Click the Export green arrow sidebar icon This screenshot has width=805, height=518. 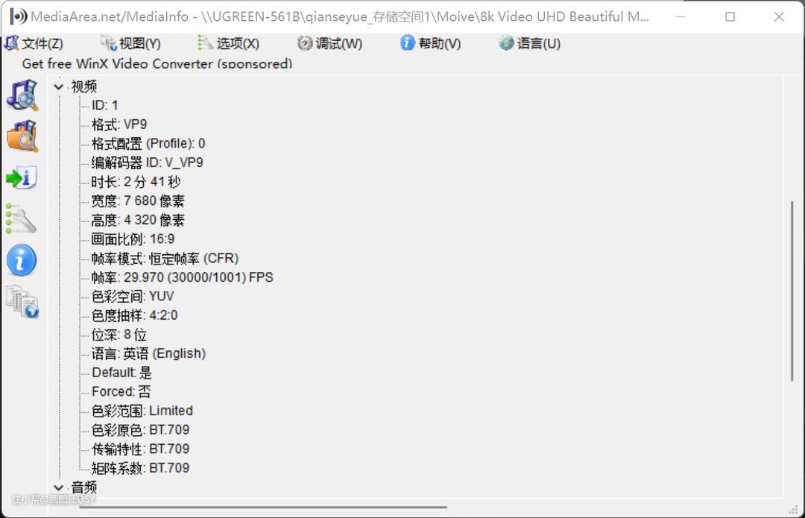click(22, 178)
